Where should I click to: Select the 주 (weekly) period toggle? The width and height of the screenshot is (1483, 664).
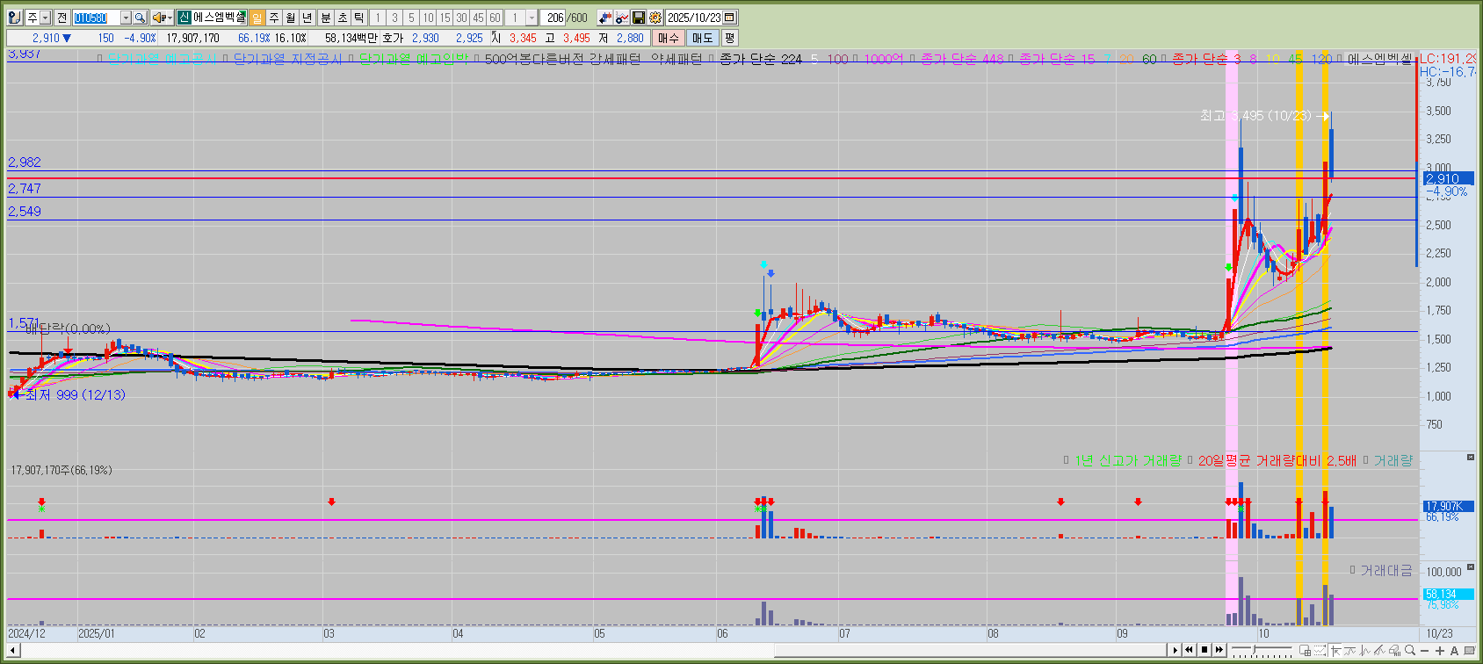coord(273,18)
